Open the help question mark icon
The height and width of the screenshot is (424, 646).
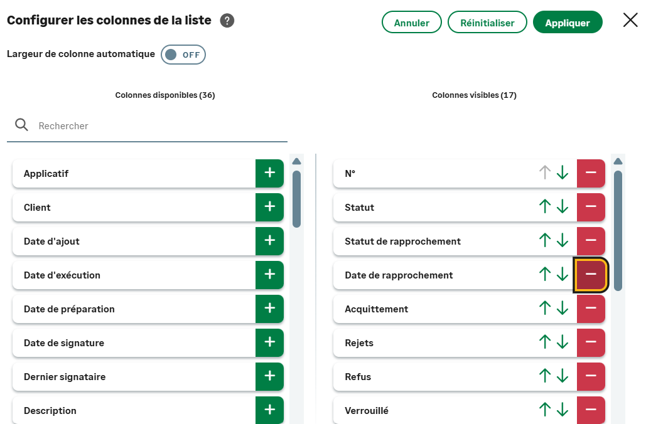point(227,21)
